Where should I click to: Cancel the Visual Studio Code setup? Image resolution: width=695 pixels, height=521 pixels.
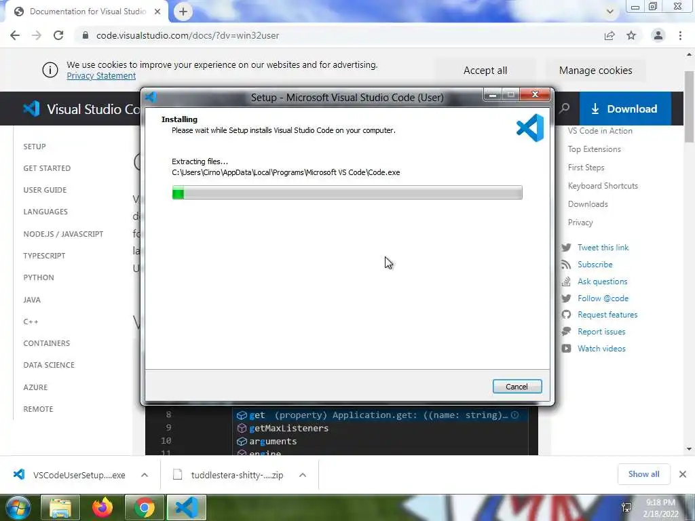tap(516, 387)
